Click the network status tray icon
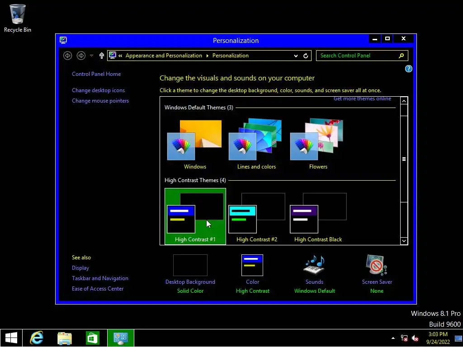Image resolution: width=463 pixels, height=347 pixels. point(404,338)
